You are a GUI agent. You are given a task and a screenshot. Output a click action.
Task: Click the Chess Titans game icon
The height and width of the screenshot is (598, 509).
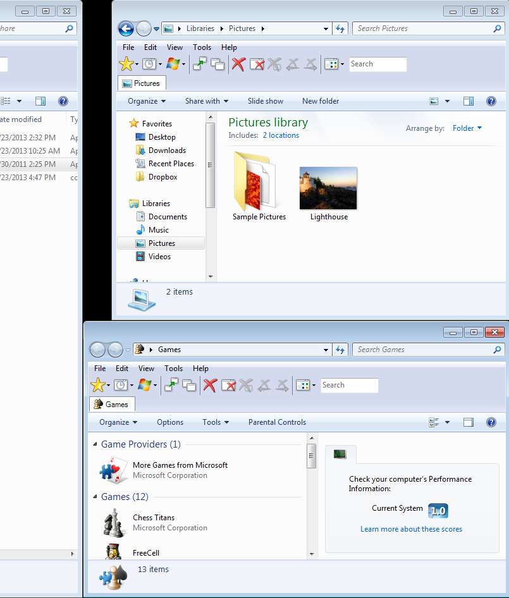(x=114, y=522)
